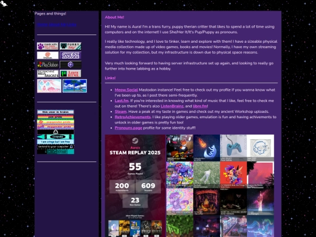This screenshot has height=237, width=316.
Task: Click the '609' sessions tile
Action: (x=148, y=187)
